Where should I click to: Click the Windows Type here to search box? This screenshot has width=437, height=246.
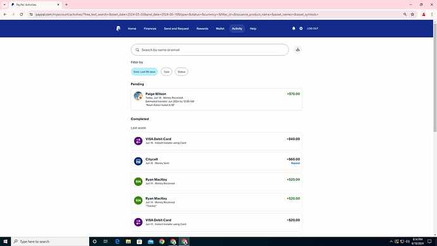click(x=50, y=242)
